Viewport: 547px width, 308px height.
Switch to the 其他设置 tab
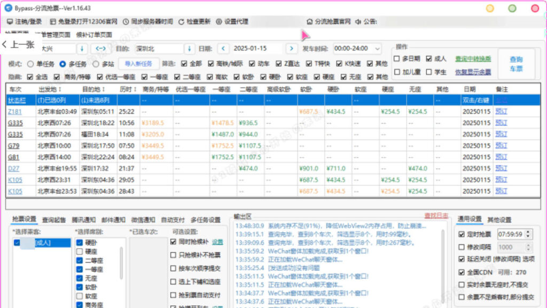(x=499, y=220)
